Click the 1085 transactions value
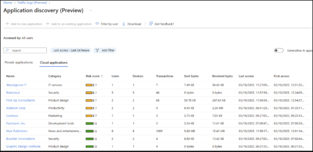 159,131
